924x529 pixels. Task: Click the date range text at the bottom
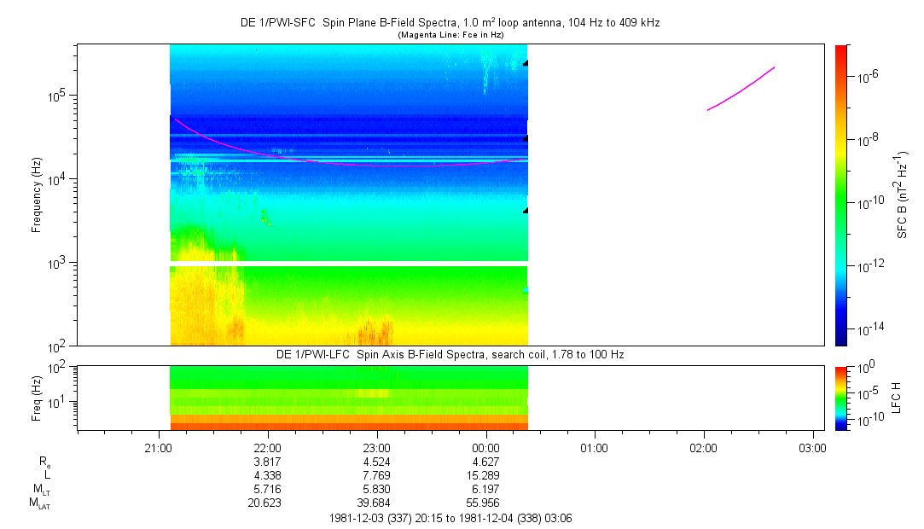(x=450, y=519)
